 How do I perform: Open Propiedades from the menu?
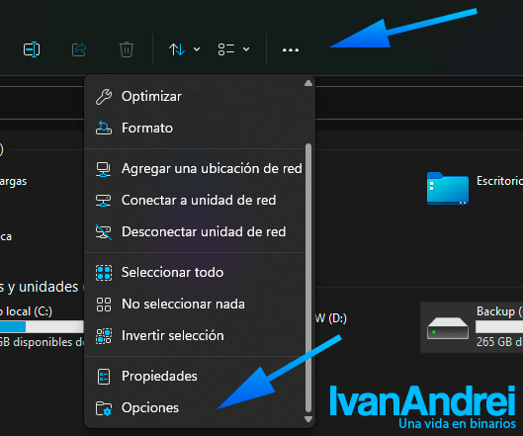(x=194, y=377)
